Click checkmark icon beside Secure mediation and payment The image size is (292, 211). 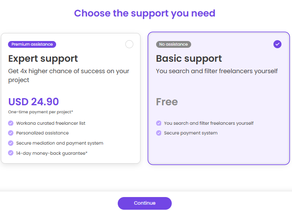[11, 143]
